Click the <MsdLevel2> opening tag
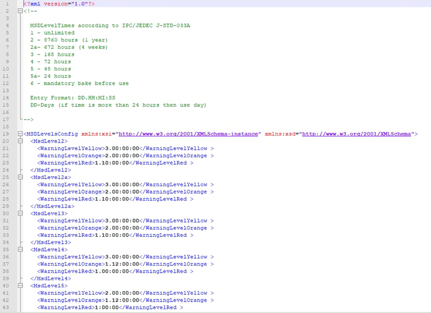The width and height of the screenshot is (431, 313). tap(49, 141)
